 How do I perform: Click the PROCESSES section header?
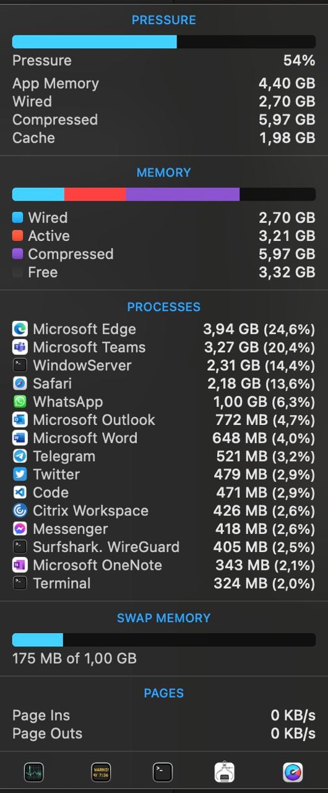[x=164, y=307]
